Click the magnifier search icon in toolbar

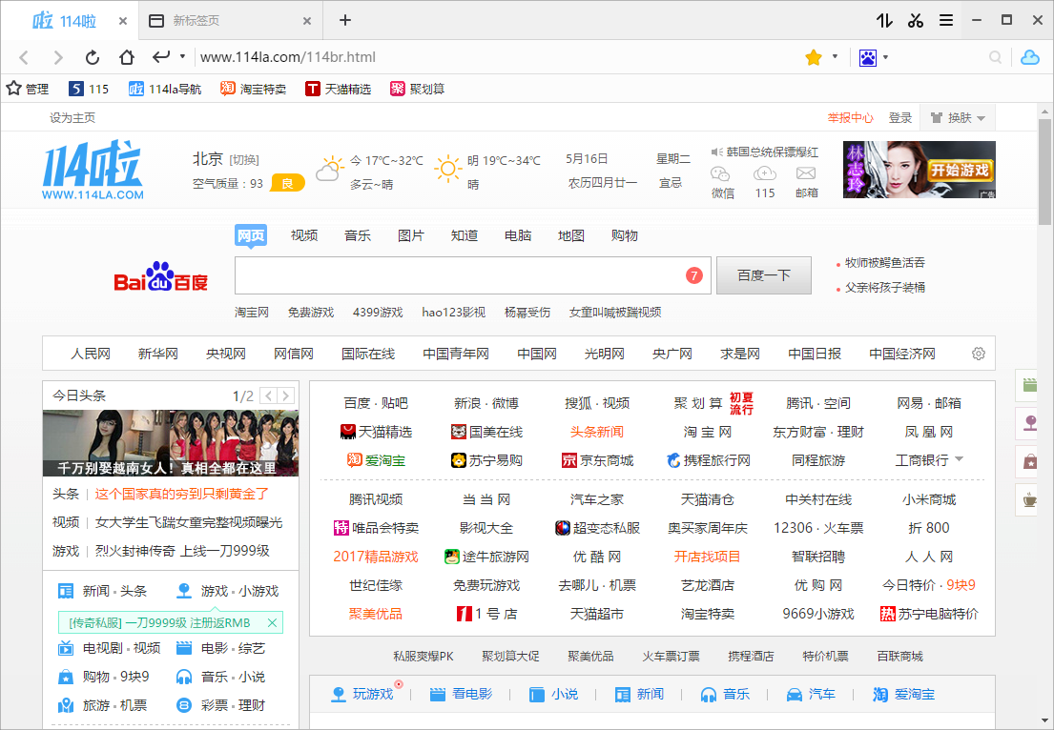[x=996, y=58]
